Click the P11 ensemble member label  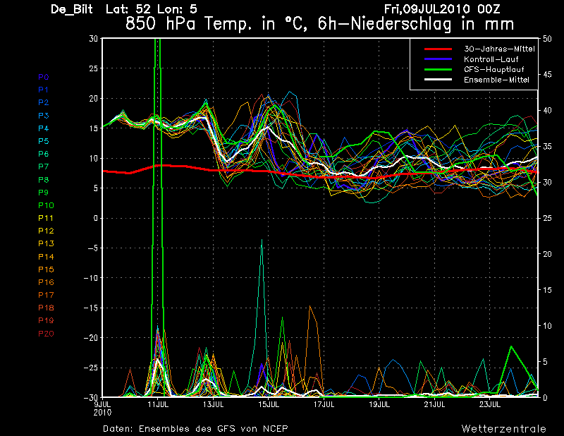click(x=46, y=218)
